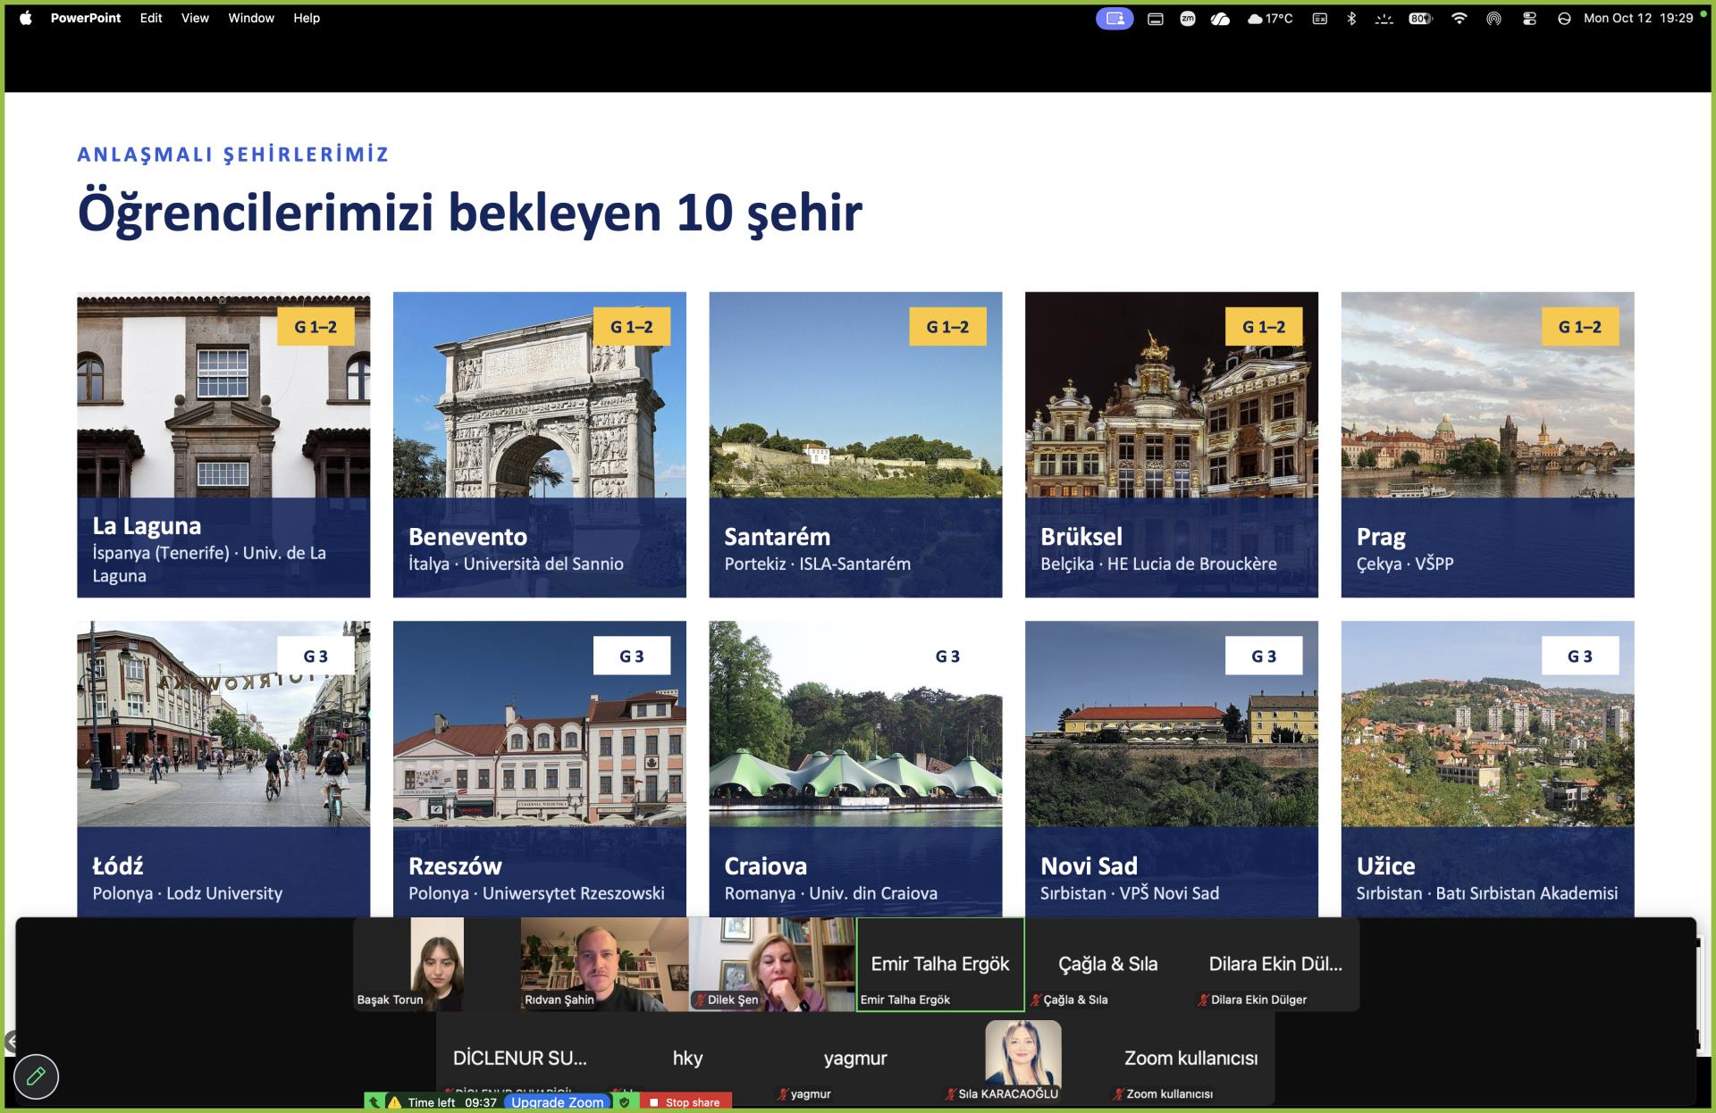Open the AirDrop menu bar icon
Image resolution: width=1716 pixels, height=1113 pixels.
(1493, 18)
